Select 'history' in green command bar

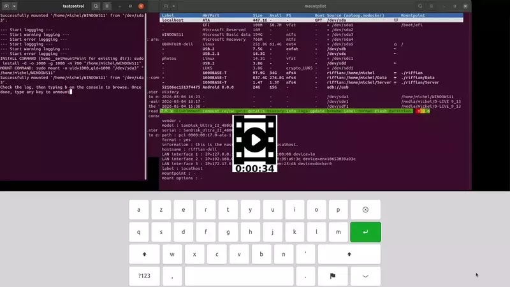coord(275,111)
